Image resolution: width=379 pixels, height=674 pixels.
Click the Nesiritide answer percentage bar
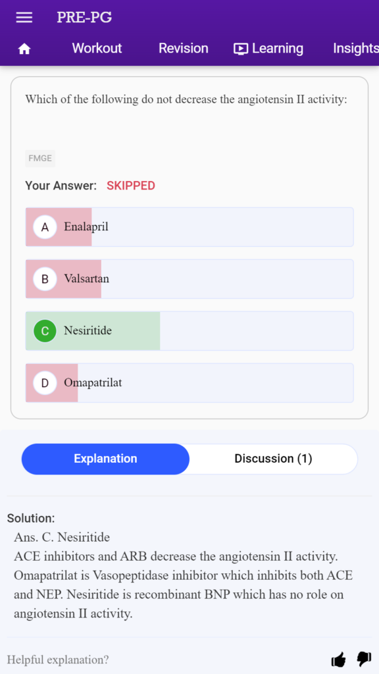tap(93, 331)
